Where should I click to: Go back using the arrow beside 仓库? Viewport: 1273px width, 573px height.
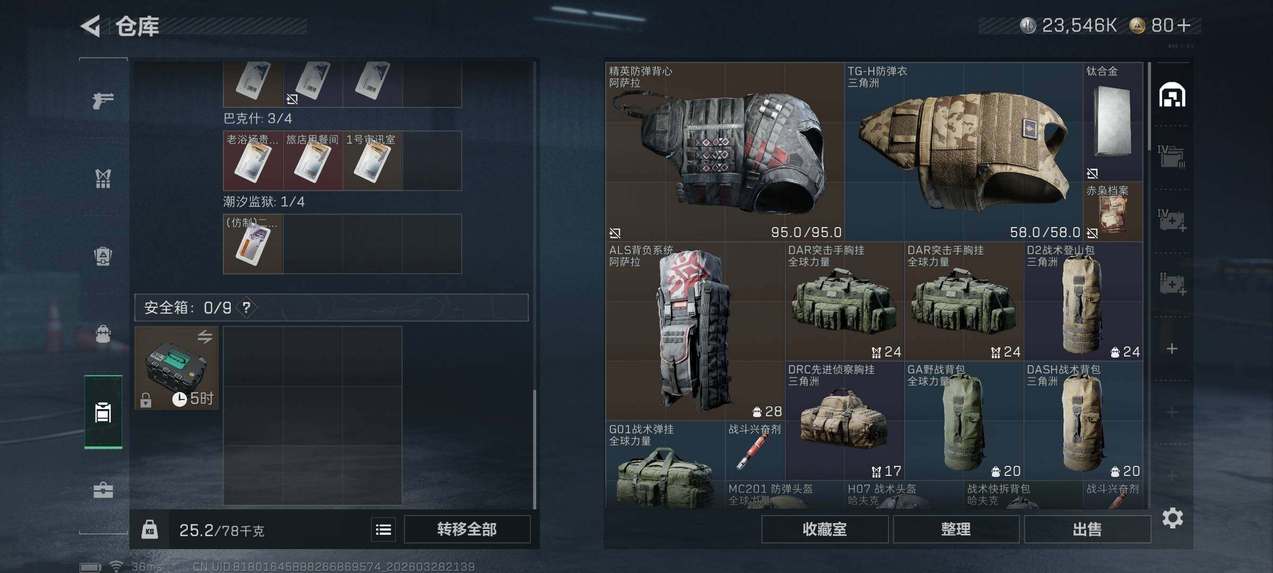[90, 26]
